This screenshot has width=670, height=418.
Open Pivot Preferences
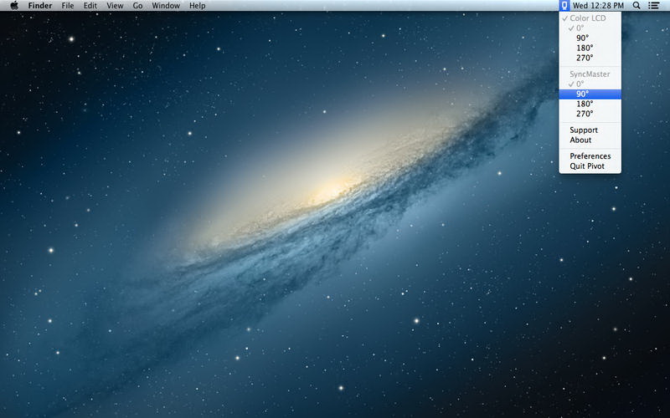pos(590,156)
